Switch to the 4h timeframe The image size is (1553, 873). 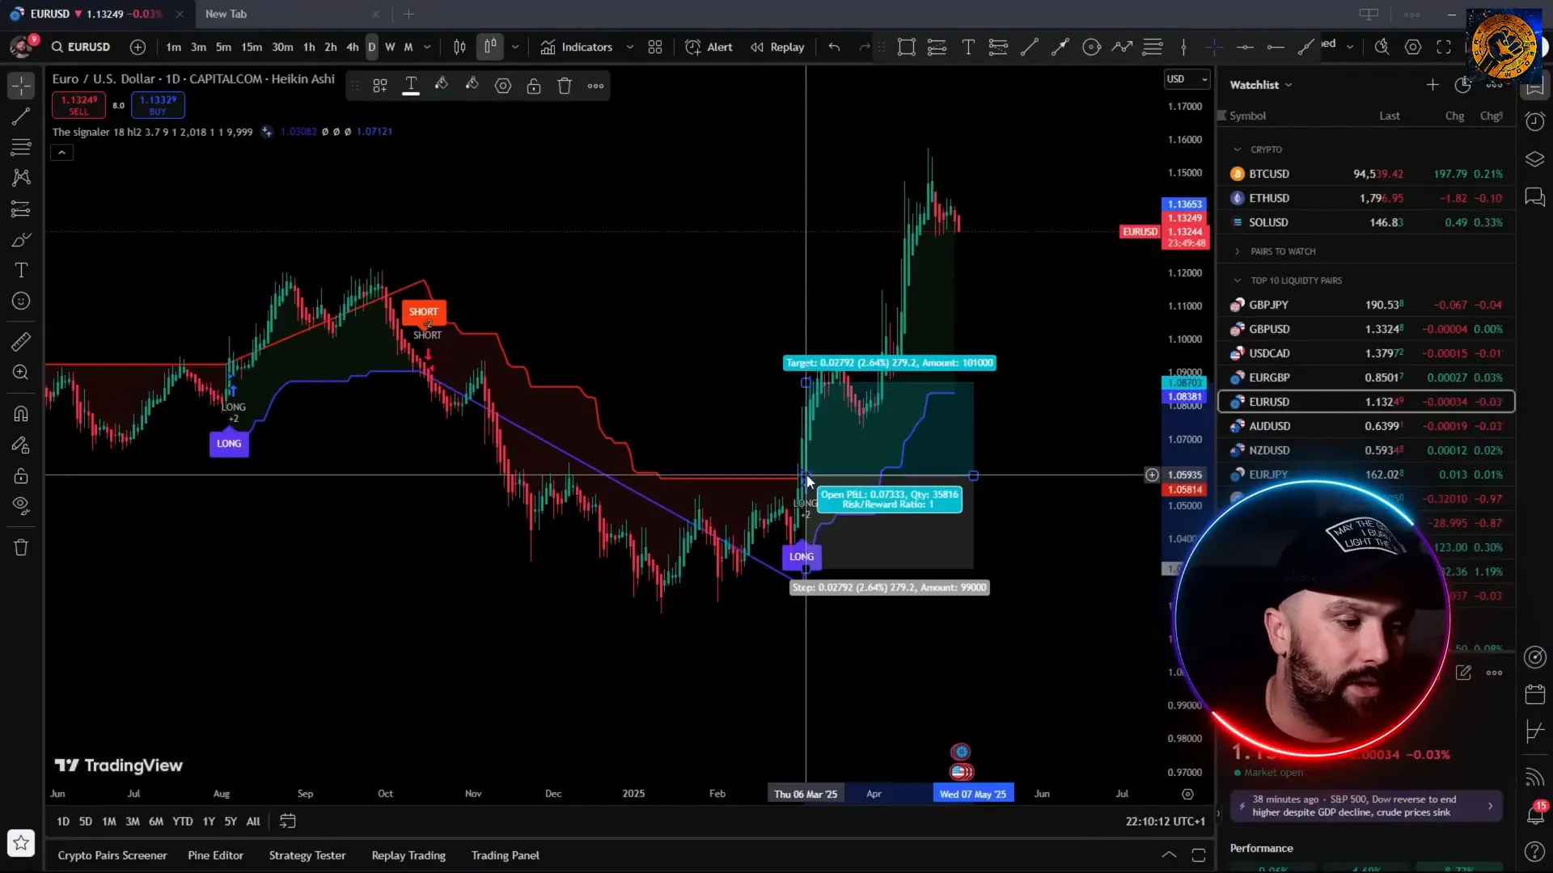coord(353,47)
